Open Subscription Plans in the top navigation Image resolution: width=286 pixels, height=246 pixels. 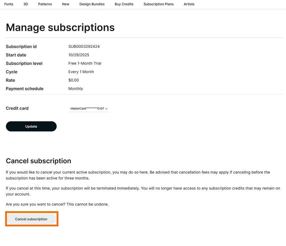158,4
